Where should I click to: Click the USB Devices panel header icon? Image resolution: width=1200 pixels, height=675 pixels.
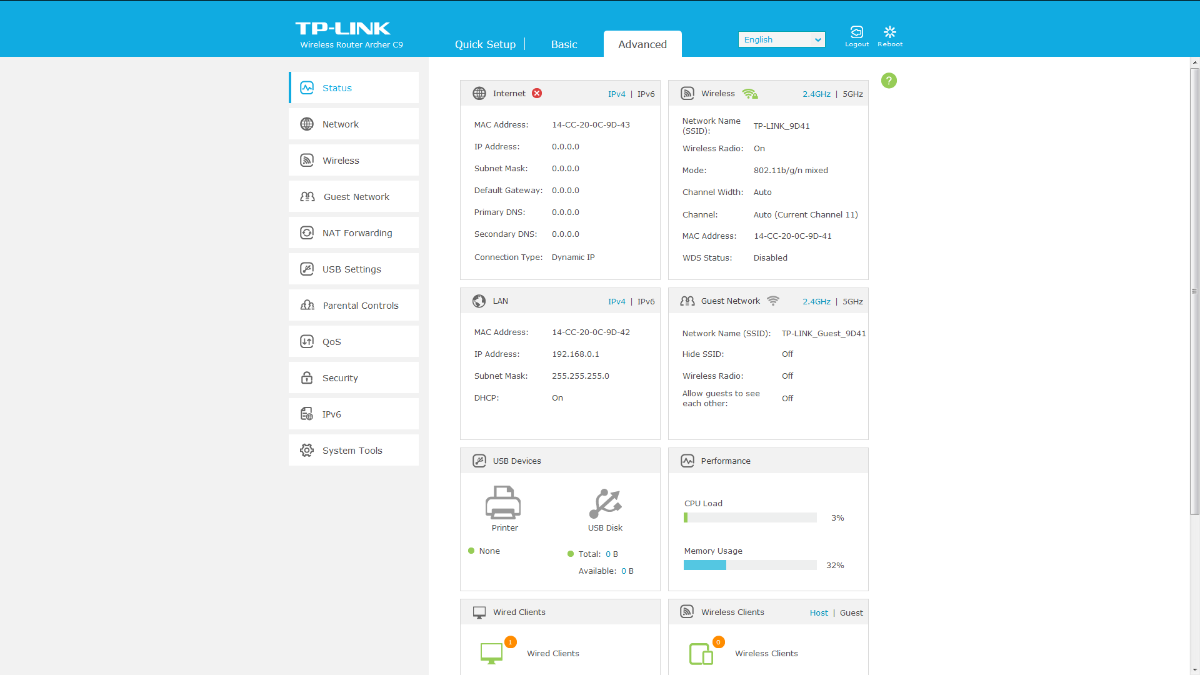pyautogui.click(x=479, y=461)
